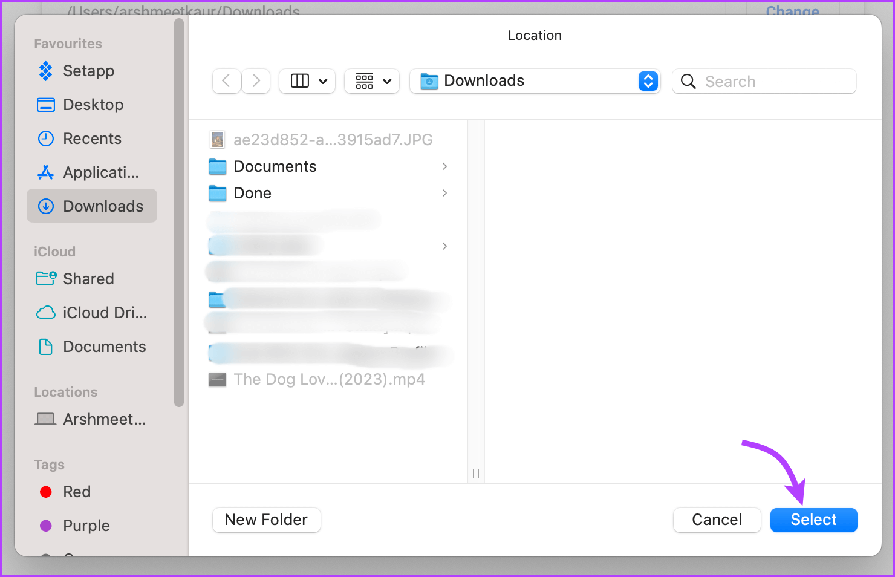The width and height of the screenshot is (895, 577).
Task: Expand Done folder chevron
Action: pyautogui.click(x=444, y=193)
